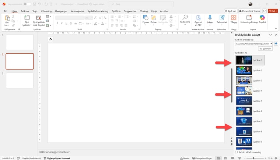Increase font size with larger A

[x=95, y=18]
